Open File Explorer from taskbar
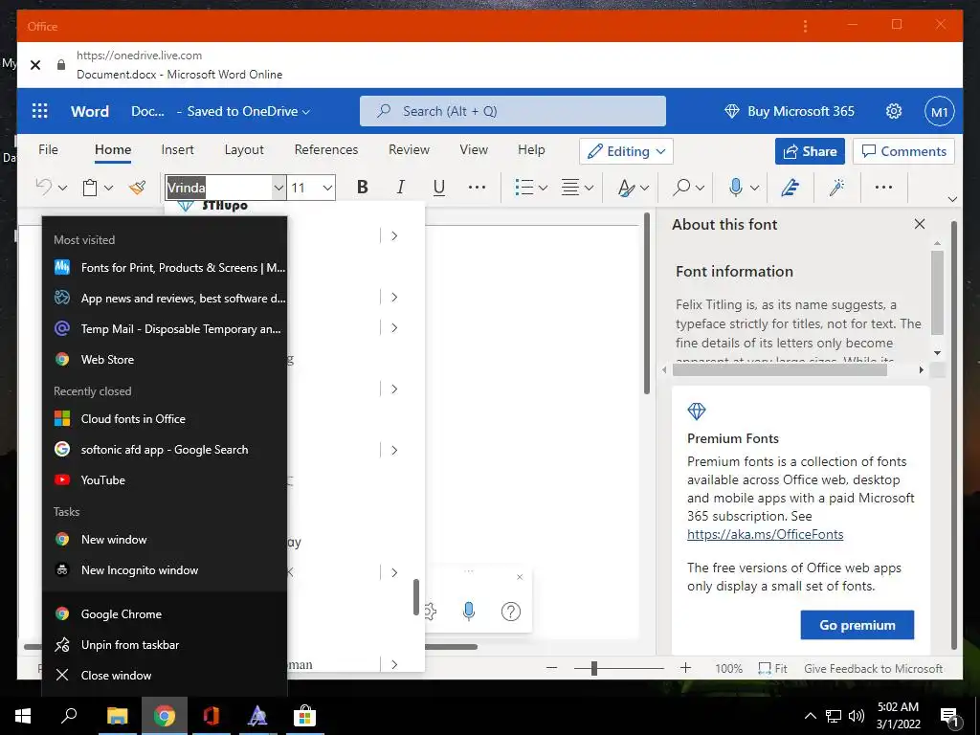This screenshot has height=735, width=980. coord(117,716)
